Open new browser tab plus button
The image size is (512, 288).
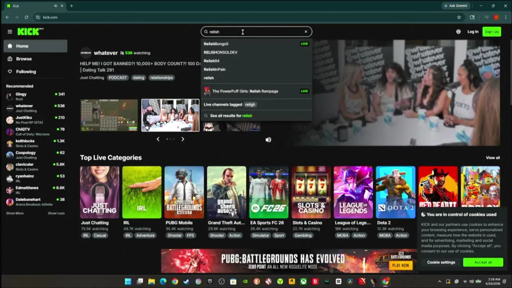click(x=72, y=6)
